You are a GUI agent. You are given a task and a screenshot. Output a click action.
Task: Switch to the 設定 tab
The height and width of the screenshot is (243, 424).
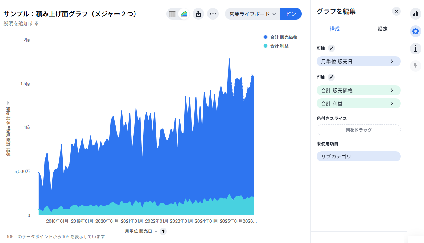coord(383,29)
